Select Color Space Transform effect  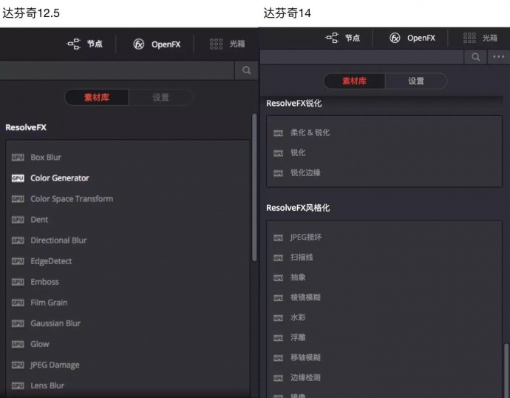[72, 199]
